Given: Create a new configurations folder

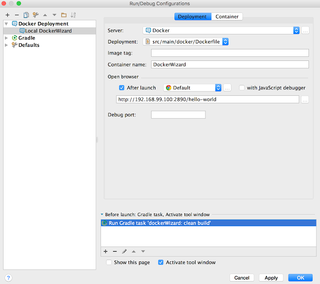Looking at the screenshot, I should coord(64,15).
